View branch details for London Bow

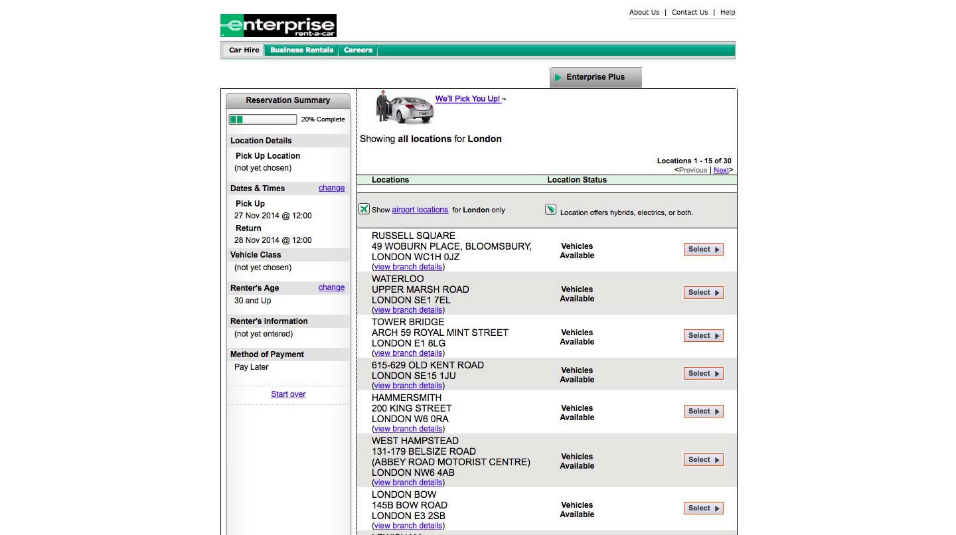coord(408,526)
